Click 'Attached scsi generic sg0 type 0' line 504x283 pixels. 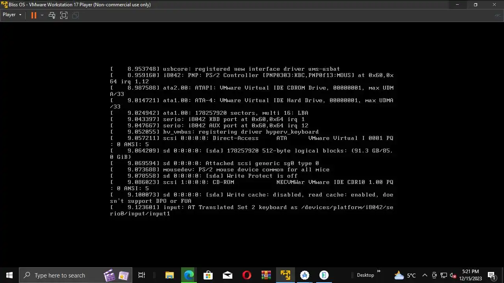215,163
